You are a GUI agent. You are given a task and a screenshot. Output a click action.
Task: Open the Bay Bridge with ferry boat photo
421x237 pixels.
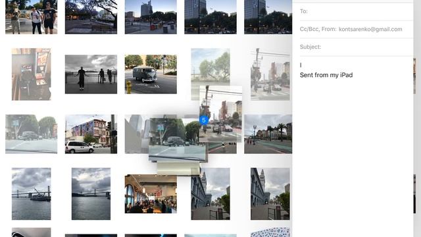click(31, 194)
